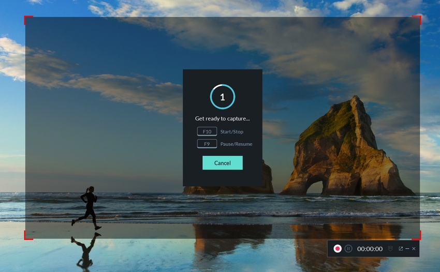
Task: Click the bottom-left red capture corner handle
Action: click(28, 236)
